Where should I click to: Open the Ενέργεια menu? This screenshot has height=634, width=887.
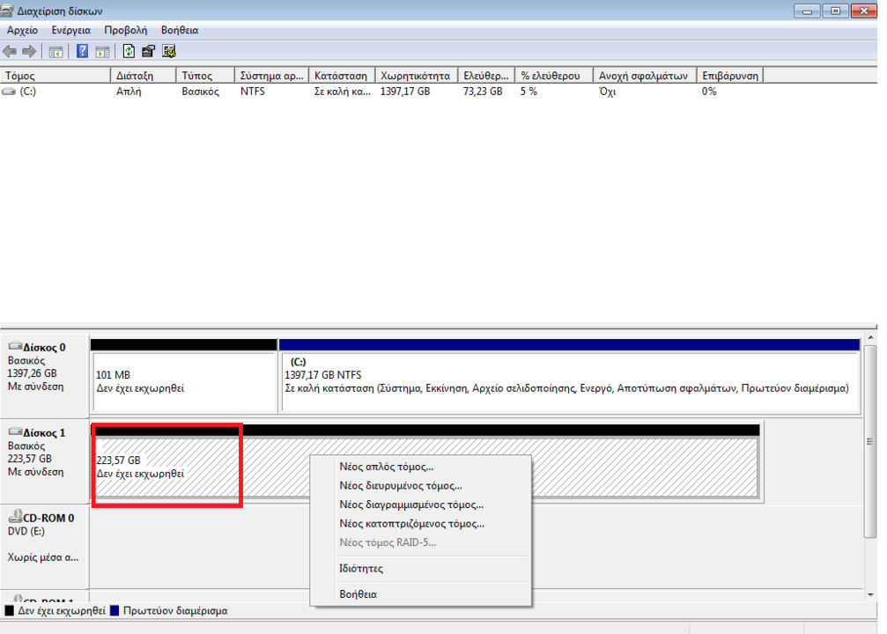pos(70,31)
